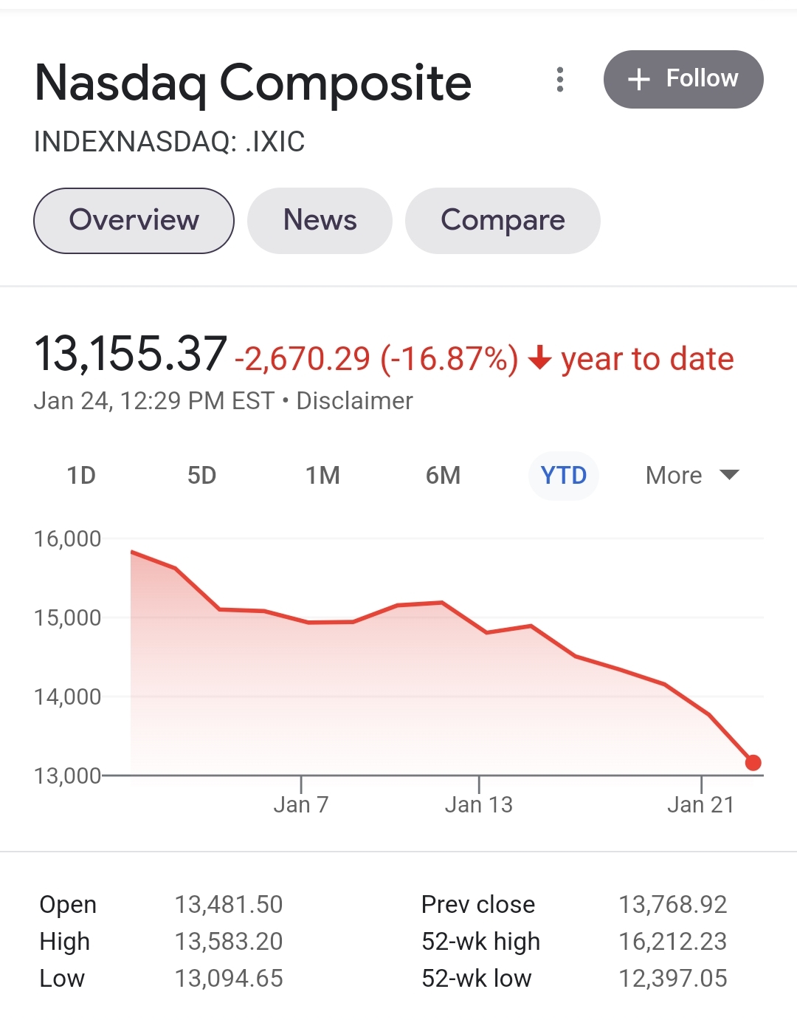Screen dimensions: 797x1020
Task: Open the Compare tab
Action: pos(503,221)
